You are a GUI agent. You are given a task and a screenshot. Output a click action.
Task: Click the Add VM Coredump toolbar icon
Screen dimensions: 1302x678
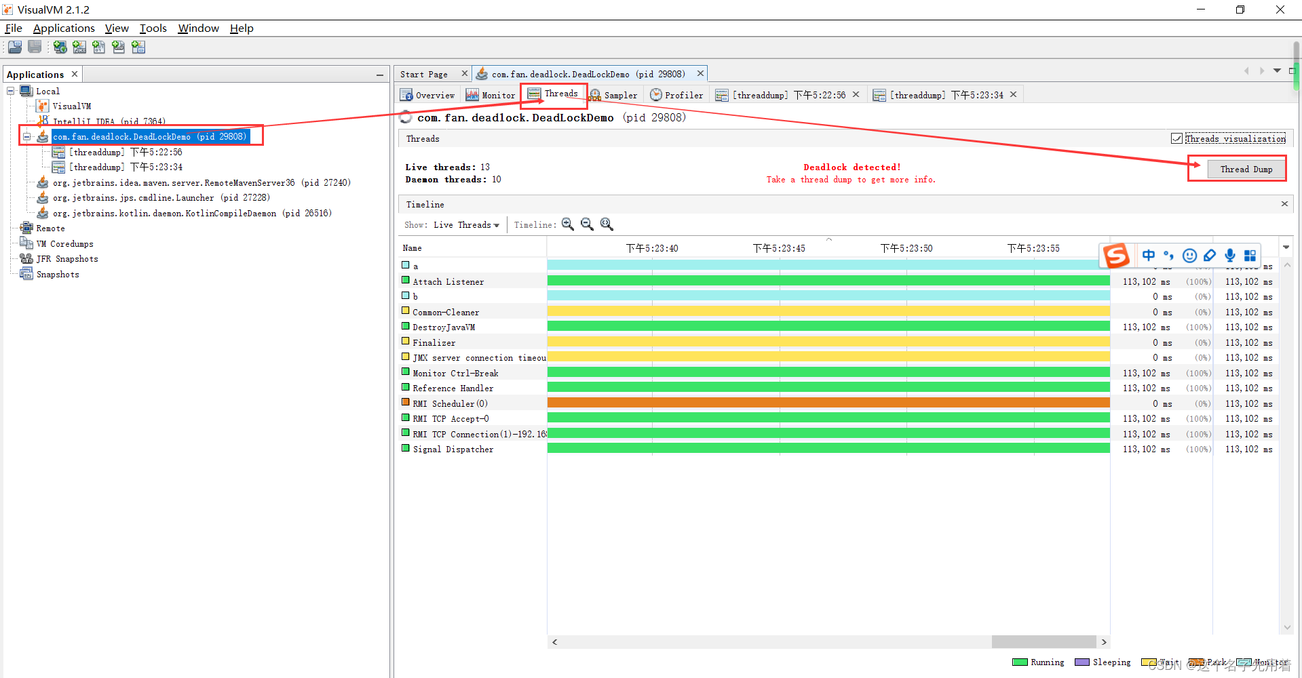[99, 47]
